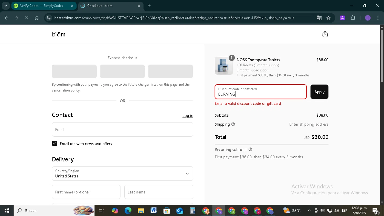Close the Verify Codes tab
This screenshot has width=384, height=216.
[72, 6]
